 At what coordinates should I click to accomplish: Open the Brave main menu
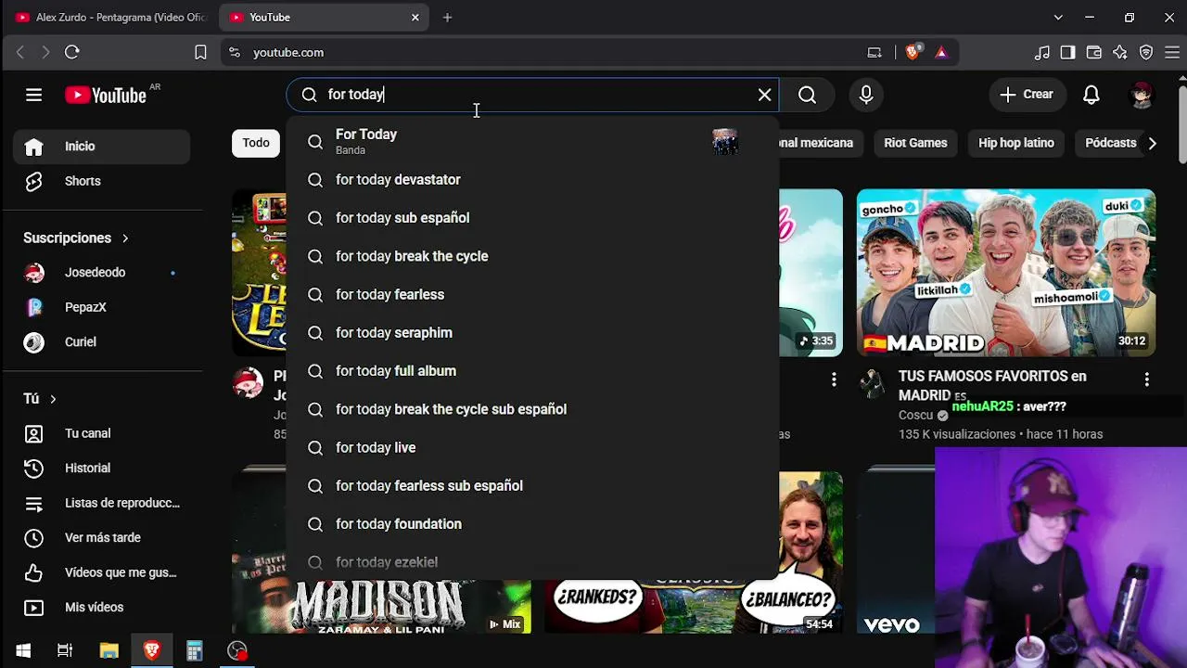pyautogui.click(x=1172, y=53)
